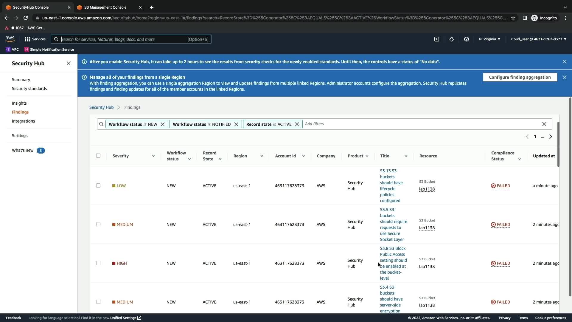
Task: Clear all filters with X icon
Action: click(544, 124)
